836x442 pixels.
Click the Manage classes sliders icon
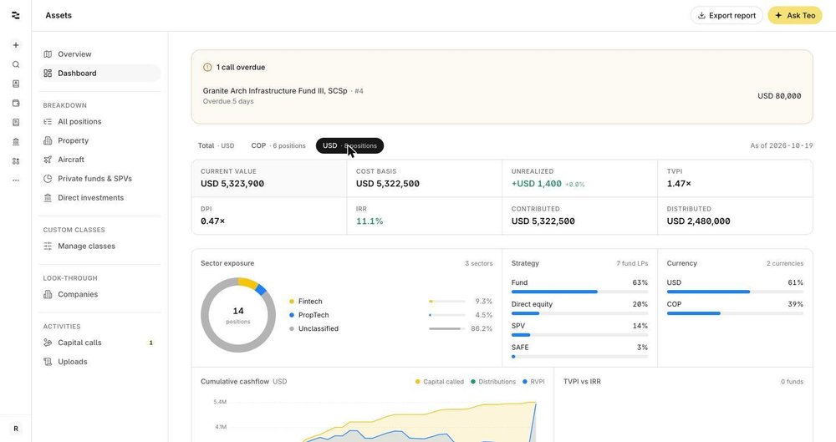48,246
